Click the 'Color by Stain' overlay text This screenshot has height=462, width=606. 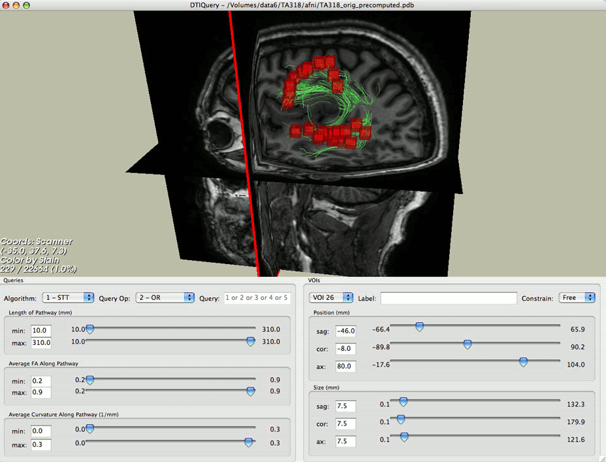point(30,260)
